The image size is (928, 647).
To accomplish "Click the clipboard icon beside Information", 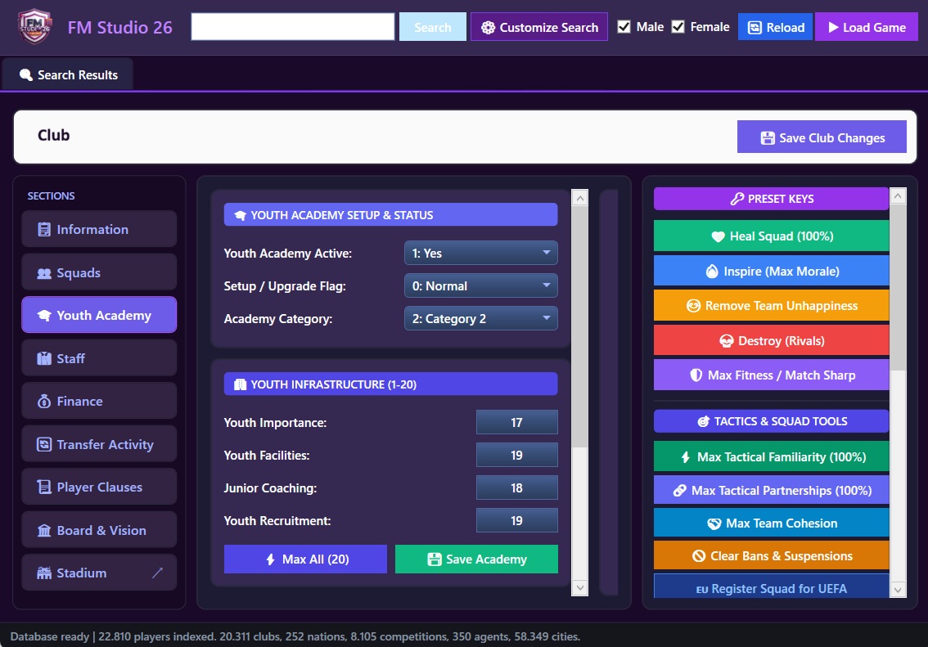I will 44,230.
